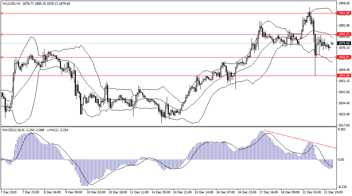The image size is (352, 196).
Task: Click the 16 Dec 23:00 time label
Action: tap(247, 192)
